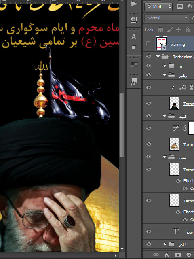Select the T text layer icon
The height and width of the screenshot is (259, 194).
coord(175,231)
